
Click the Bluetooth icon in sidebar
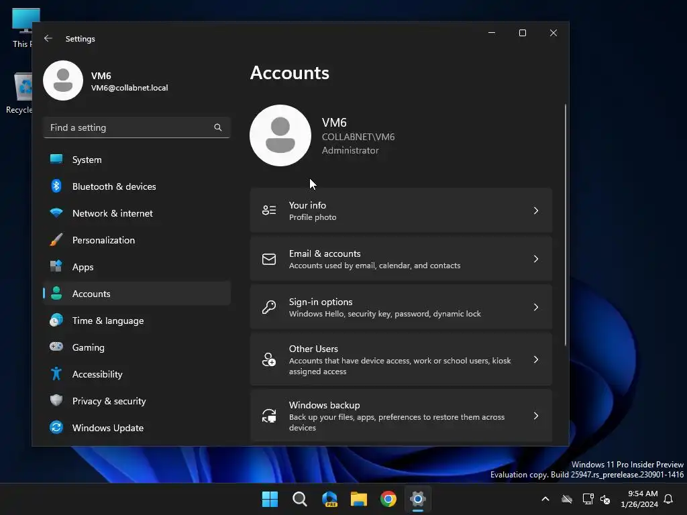(x=56, y=186)
